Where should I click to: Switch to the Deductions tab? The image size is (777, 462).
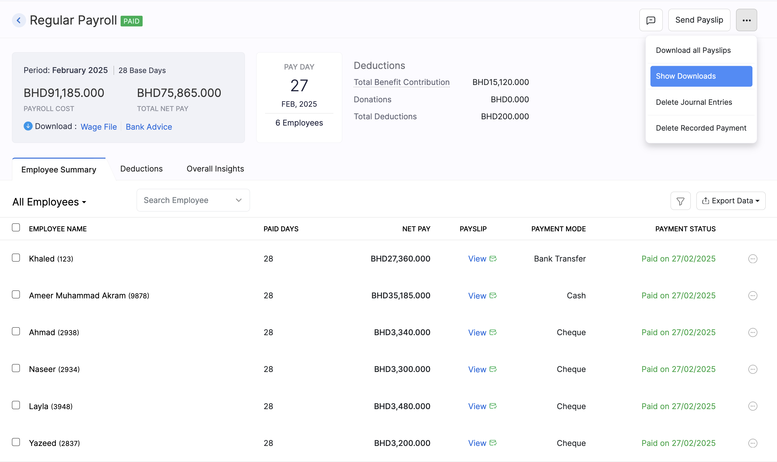pos(141,169)
